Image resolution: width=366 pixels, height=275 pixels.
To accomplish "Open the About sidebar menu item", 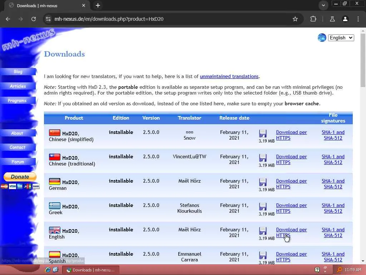I will pos(18,133).
